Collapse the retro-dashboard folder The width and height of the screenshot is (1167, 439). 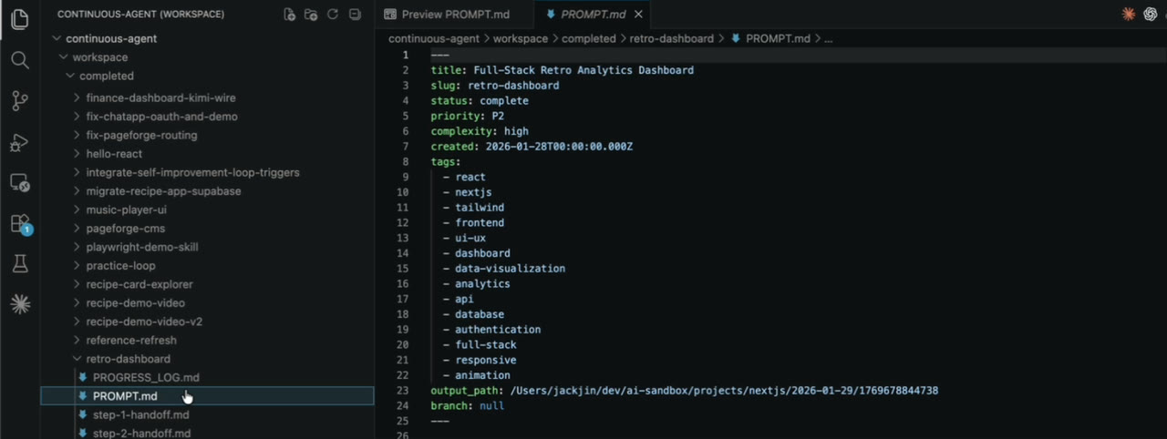77,359
